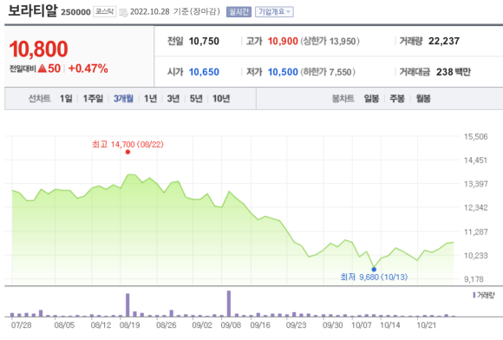The image size is (503, 340).
Task: Click the current price 10,800
Action: click(x=38, y=49)
